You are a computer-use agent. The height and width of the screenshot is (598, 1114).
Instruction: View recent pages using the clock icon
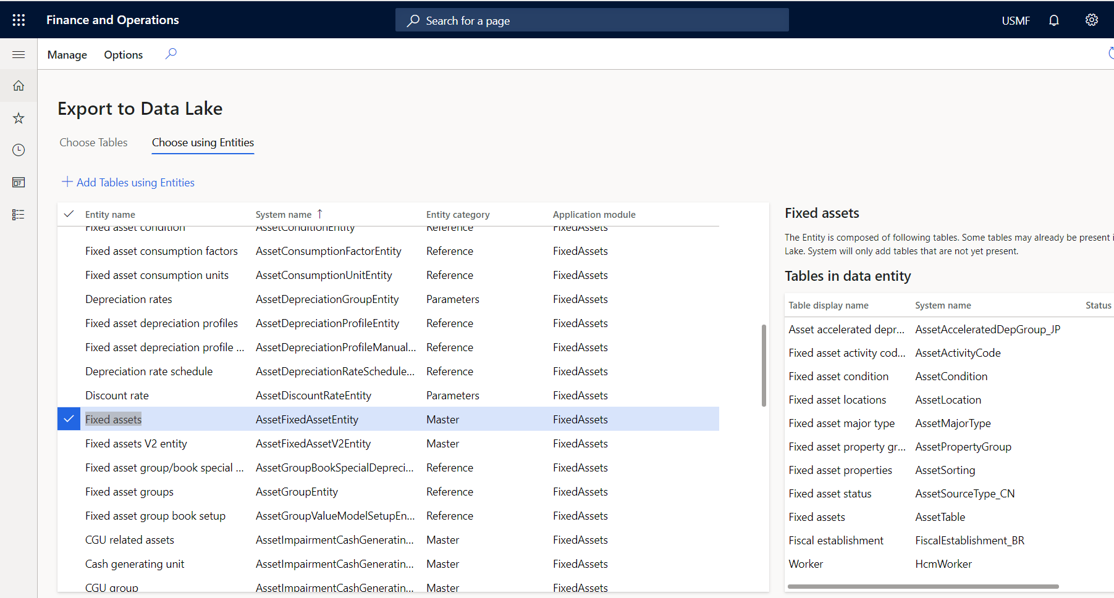pyautogui.click(x=18, y=150)
